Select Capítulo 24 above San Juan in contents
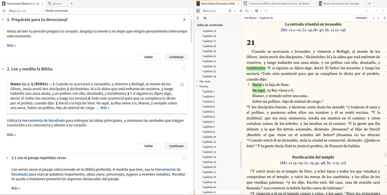387x195 pixels. click(x=209, y=76)
